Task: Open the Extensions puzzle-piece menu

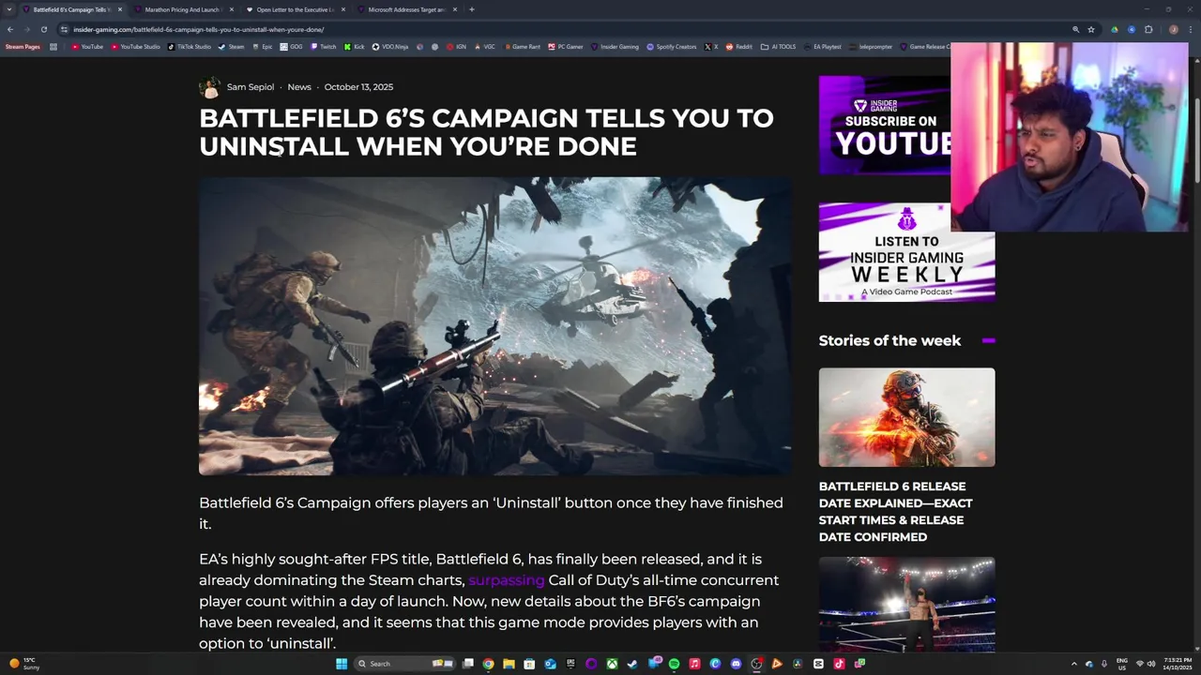Action: pos(1148,29)
